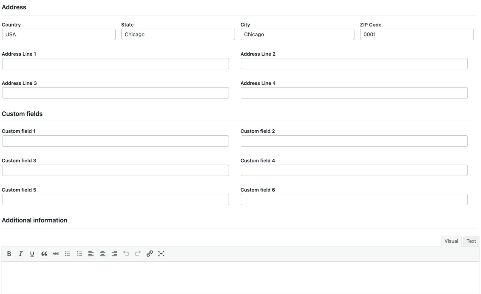Undo the last editor change
Screen dimensions: 481x294
pos(126,254)
